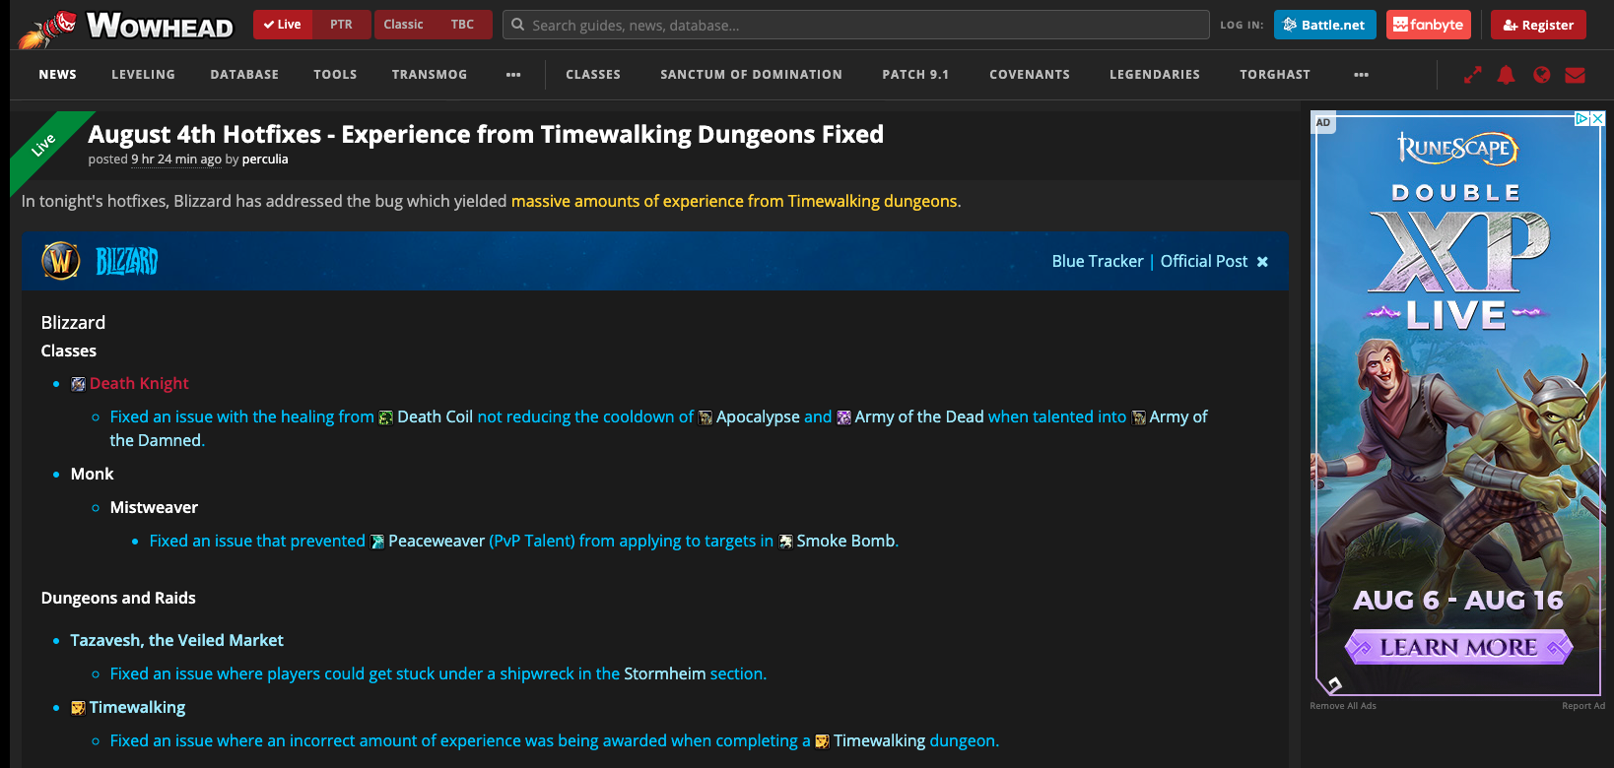Log in with Battle.net button

pyautogui.click(x=1325, y=25)
